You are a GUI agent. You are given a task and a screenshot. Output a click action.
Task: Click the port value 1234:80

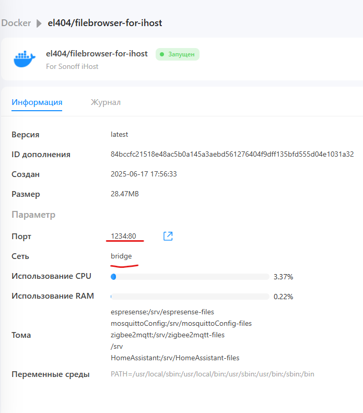pyautogui.click(x=123, y=236)
